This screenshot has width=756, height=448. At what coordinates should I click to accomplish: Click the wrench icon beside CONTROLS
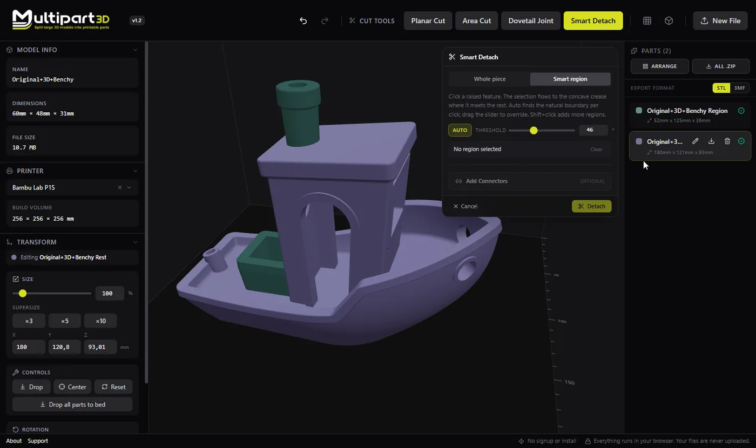click(x=16, y=372)
